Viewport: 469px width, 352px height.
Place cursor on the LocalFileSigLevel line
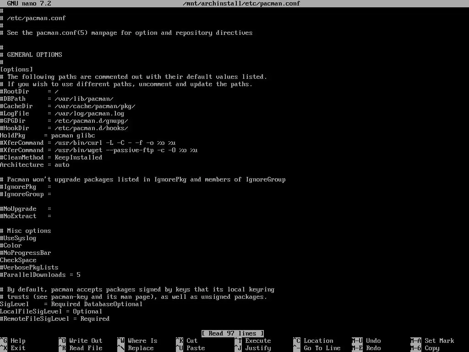point(51,312)
